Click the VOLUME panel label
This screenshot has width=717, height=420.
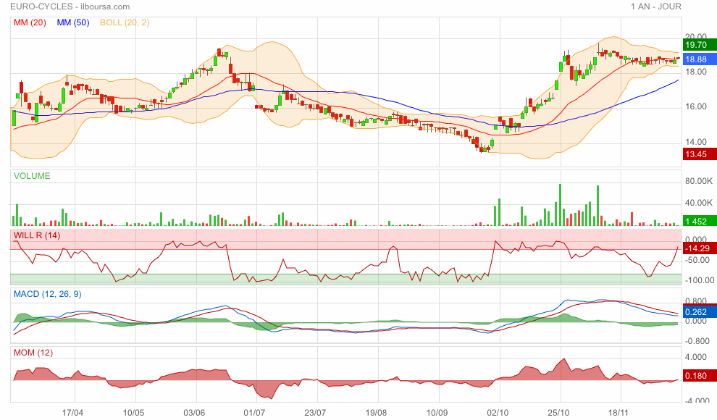(32, 176)
